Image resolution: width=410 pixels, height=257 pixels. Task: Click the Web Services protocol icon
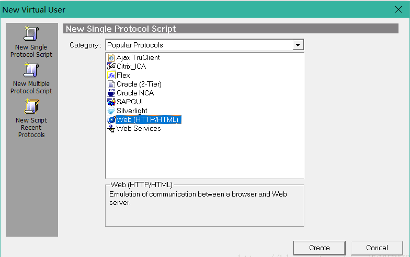[x=111, y=129]
